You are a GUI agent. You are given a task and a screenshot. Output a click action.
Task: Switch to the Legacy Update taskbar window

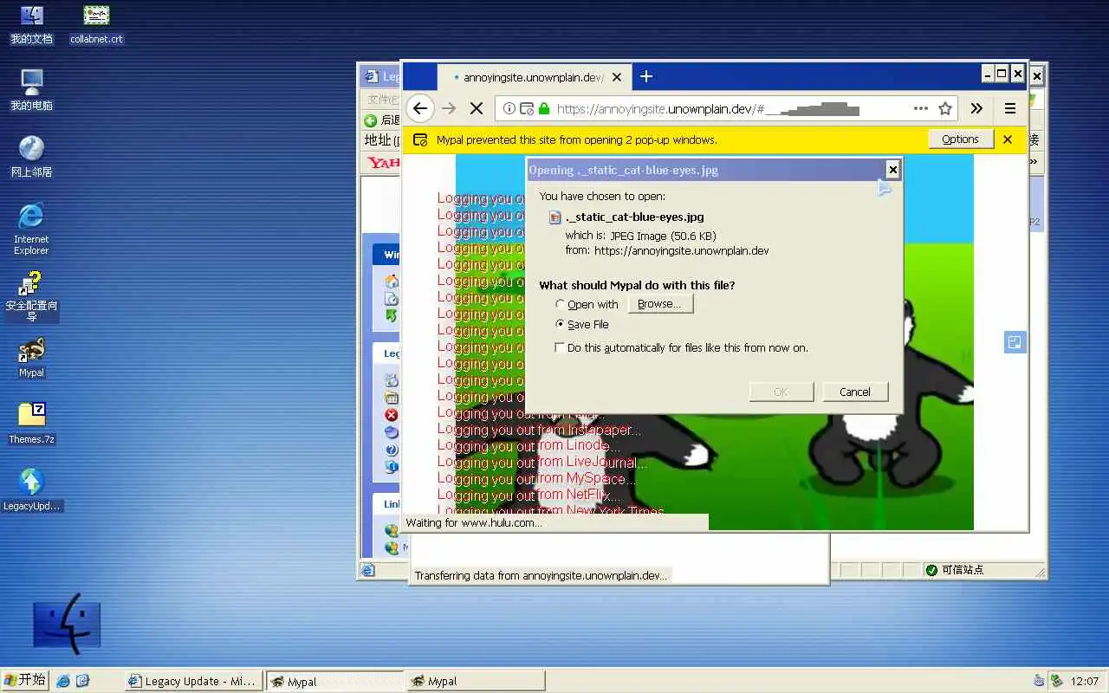193,681
